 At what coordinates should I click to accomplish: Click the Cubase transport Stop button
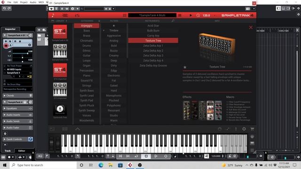pyautogui.click(x=146, y=156)
